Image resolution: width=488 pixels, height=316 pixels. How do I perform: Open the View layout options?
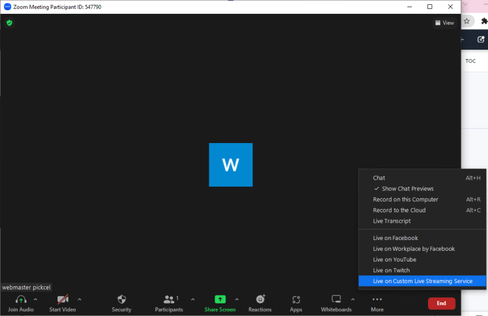point(444,23)
